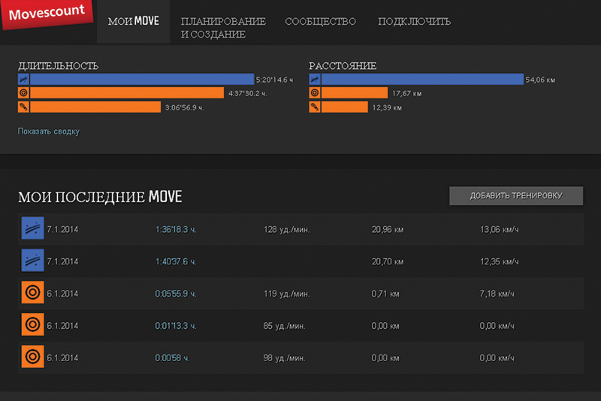Click activity icon next to 12,39 км bar
Screen dimensions: 601x401
point(315,107)
